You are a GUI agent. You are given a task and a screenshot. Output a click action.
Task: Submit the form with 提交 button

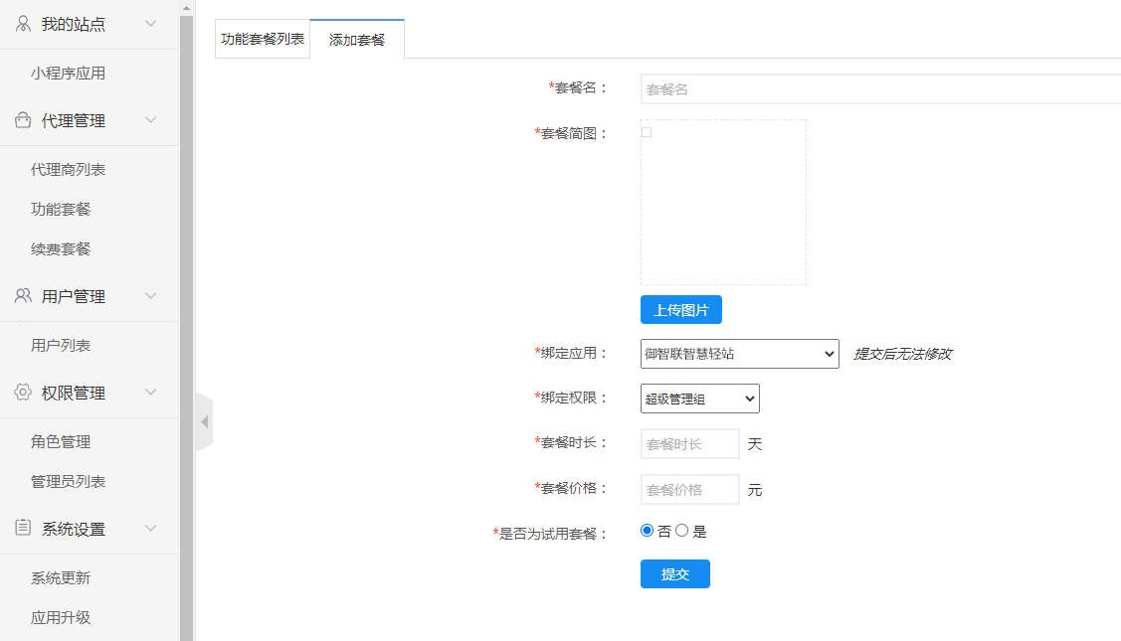tap(674, 574)
